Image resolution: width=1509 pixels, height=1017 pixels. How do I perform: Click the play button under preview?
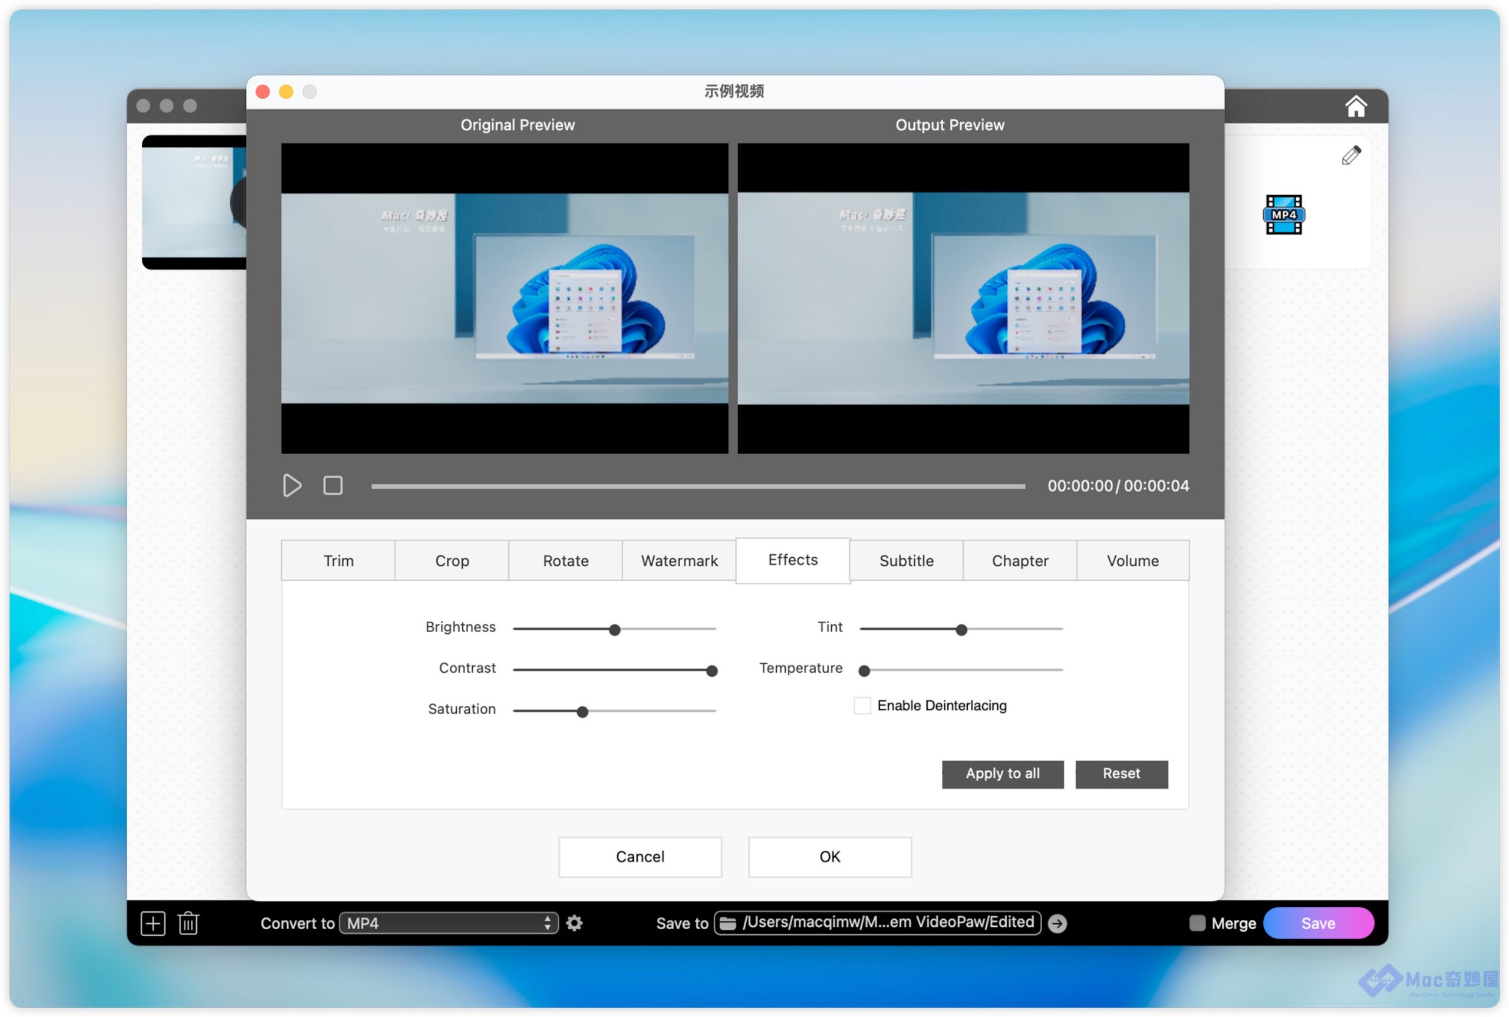(x=292, y=486)
